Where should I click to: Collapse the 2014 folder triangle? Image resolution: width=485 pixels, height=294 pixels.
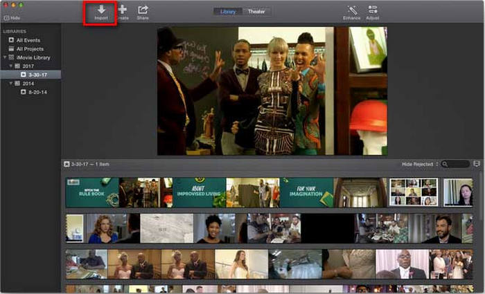11,84
